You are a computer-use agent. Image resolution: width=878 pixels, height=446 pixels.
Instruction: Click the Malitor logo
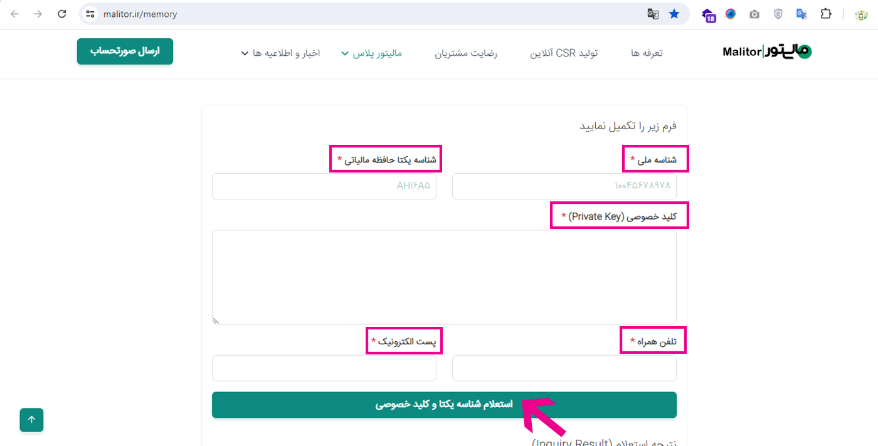(767, 52)
